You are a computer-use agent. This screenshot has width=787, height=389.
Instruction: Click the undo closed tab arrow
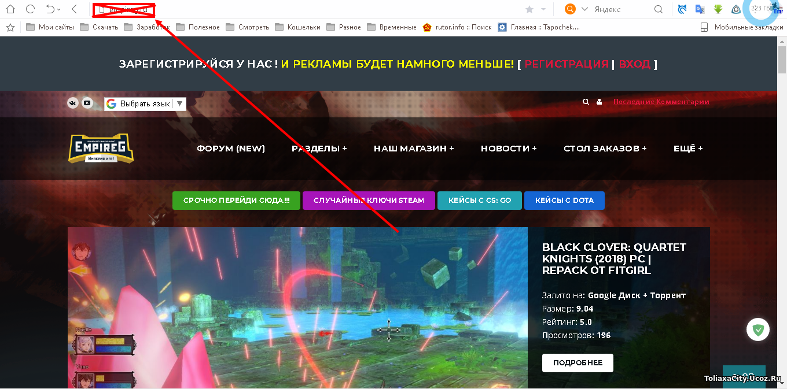[x=51, y=9]
